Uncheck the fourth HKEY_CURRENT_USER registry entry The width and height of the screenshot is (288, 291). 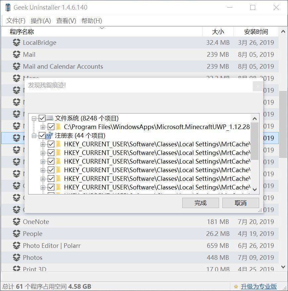pyautogui.click(x=51, y=170)
